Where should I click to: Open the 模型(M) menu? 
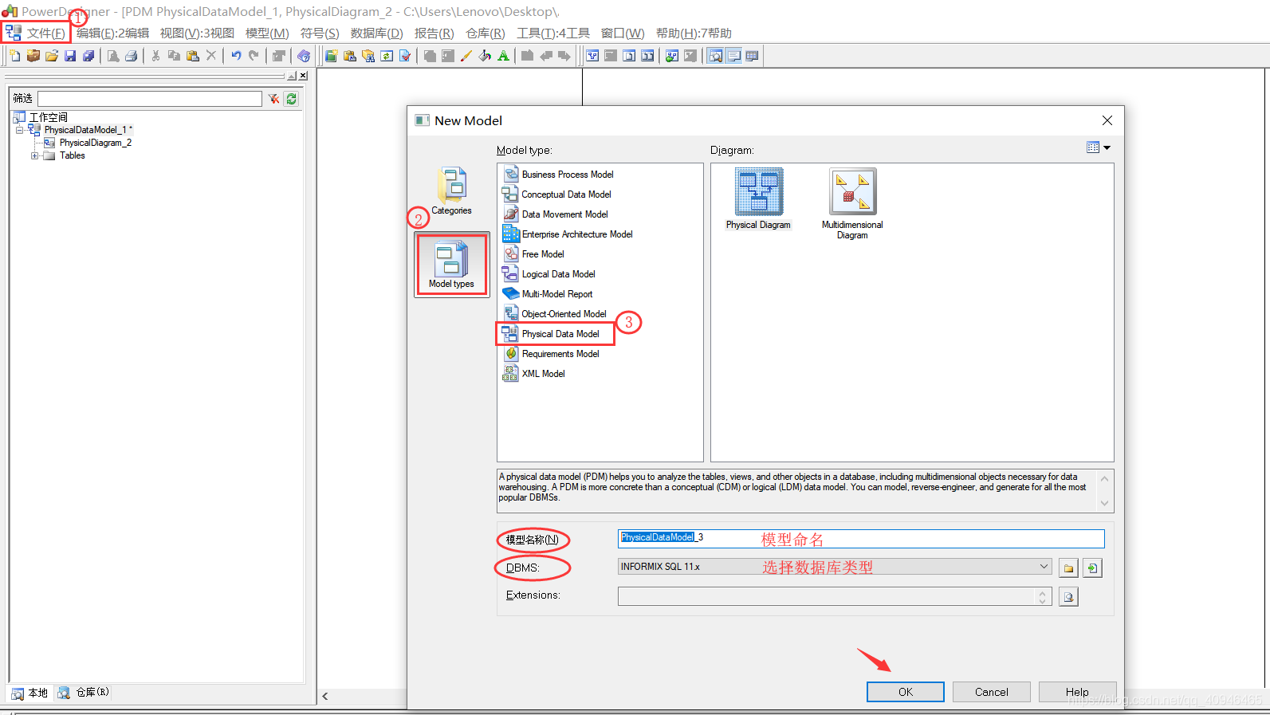pos(267,33)
